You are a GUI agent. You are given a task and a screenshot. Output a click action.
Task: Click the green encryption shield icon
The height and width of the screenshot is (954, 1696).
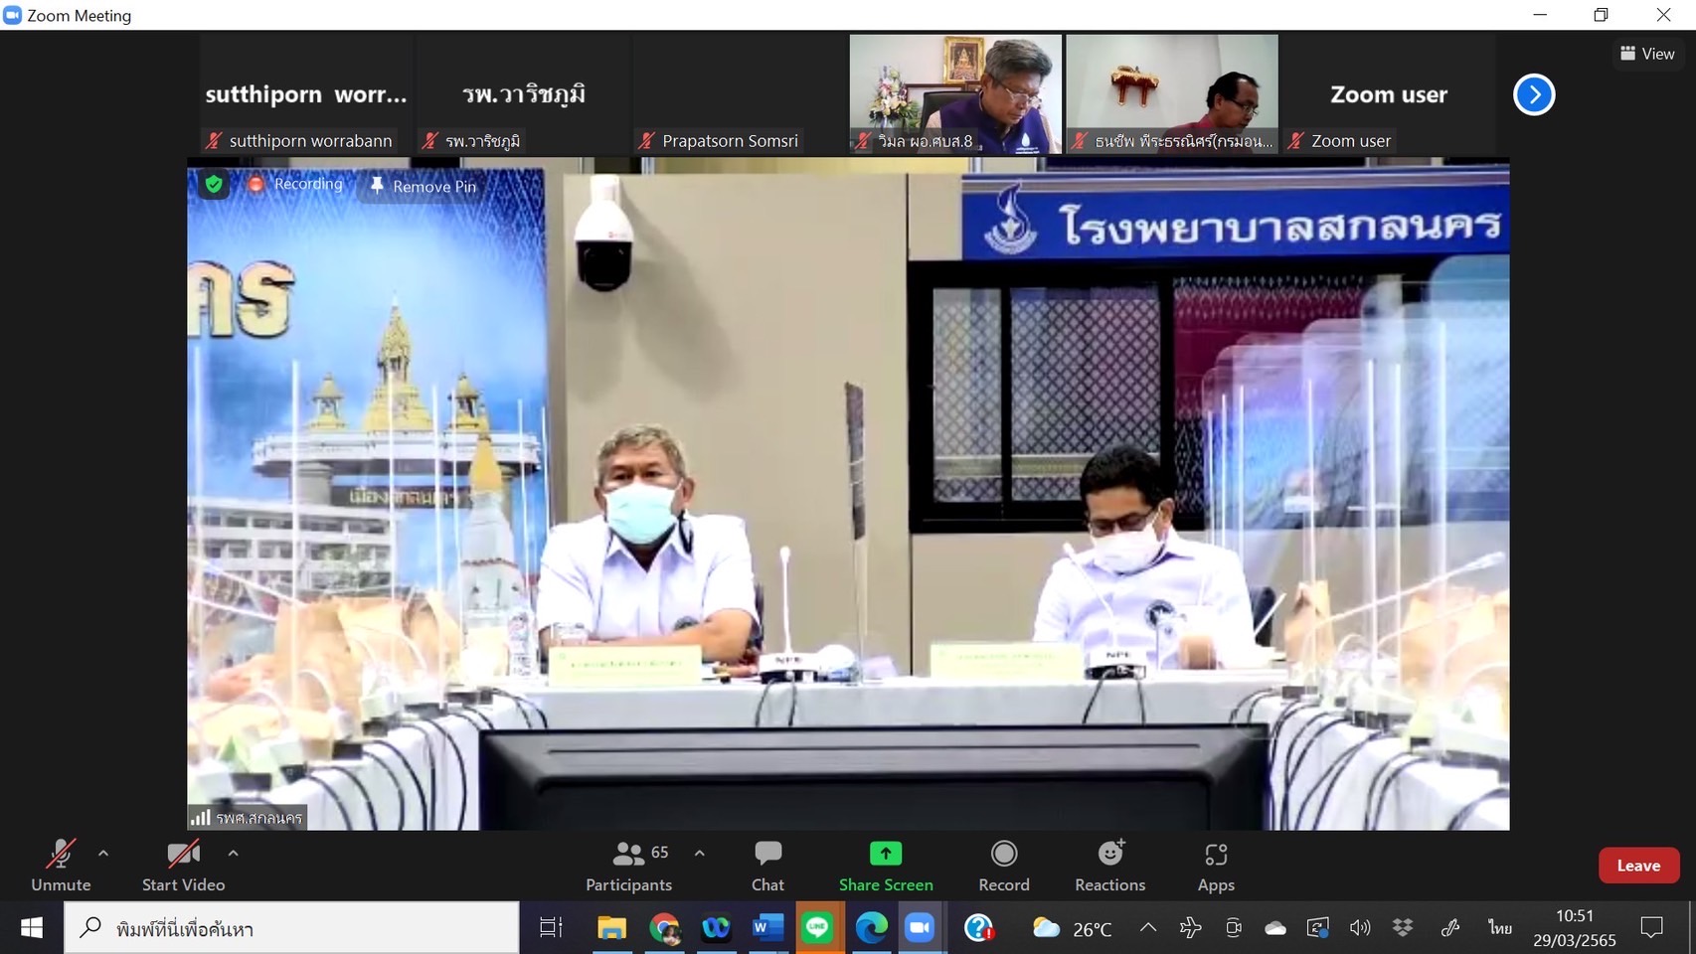[214, 184]
